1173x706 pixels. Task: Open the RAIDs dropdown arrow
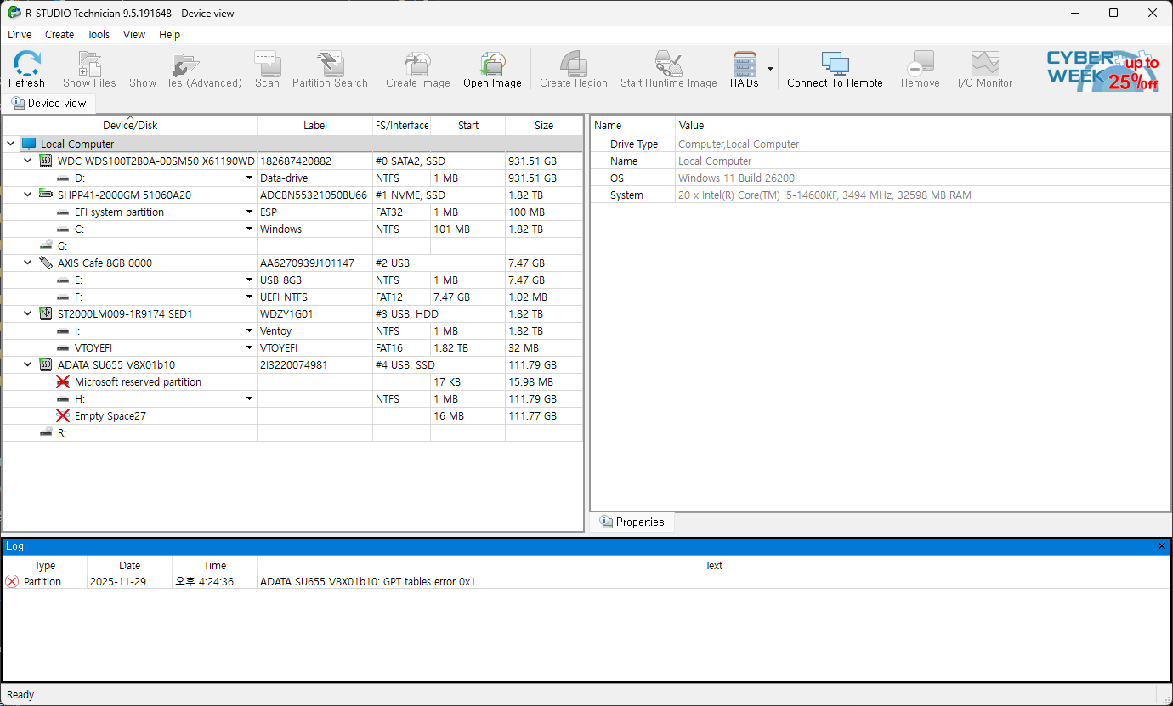coord(770,69)
